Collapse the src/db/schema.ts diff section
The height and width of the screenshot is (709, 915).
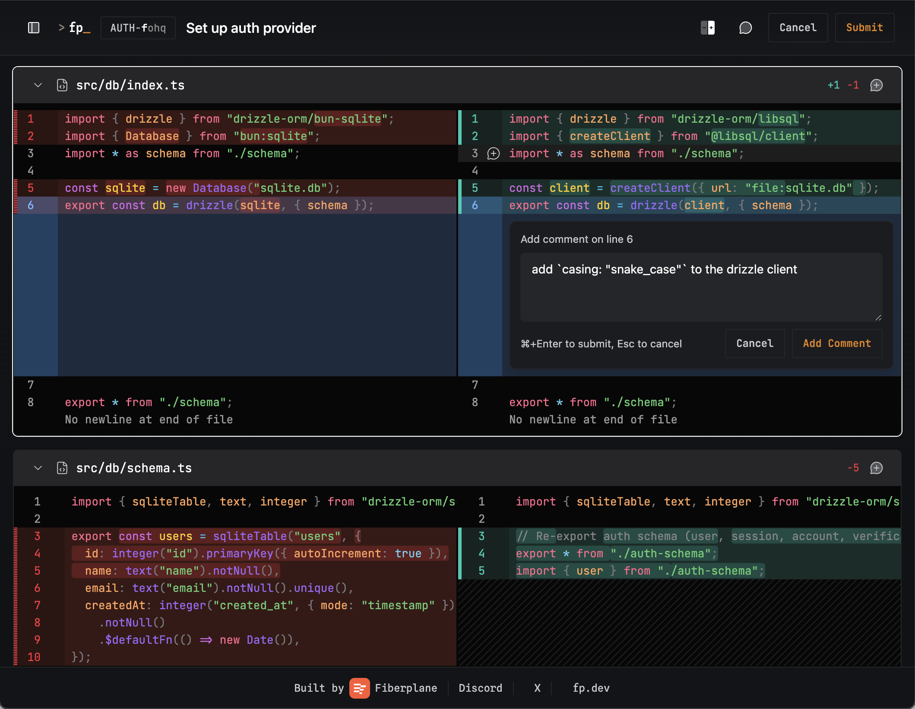click(37, 468)
